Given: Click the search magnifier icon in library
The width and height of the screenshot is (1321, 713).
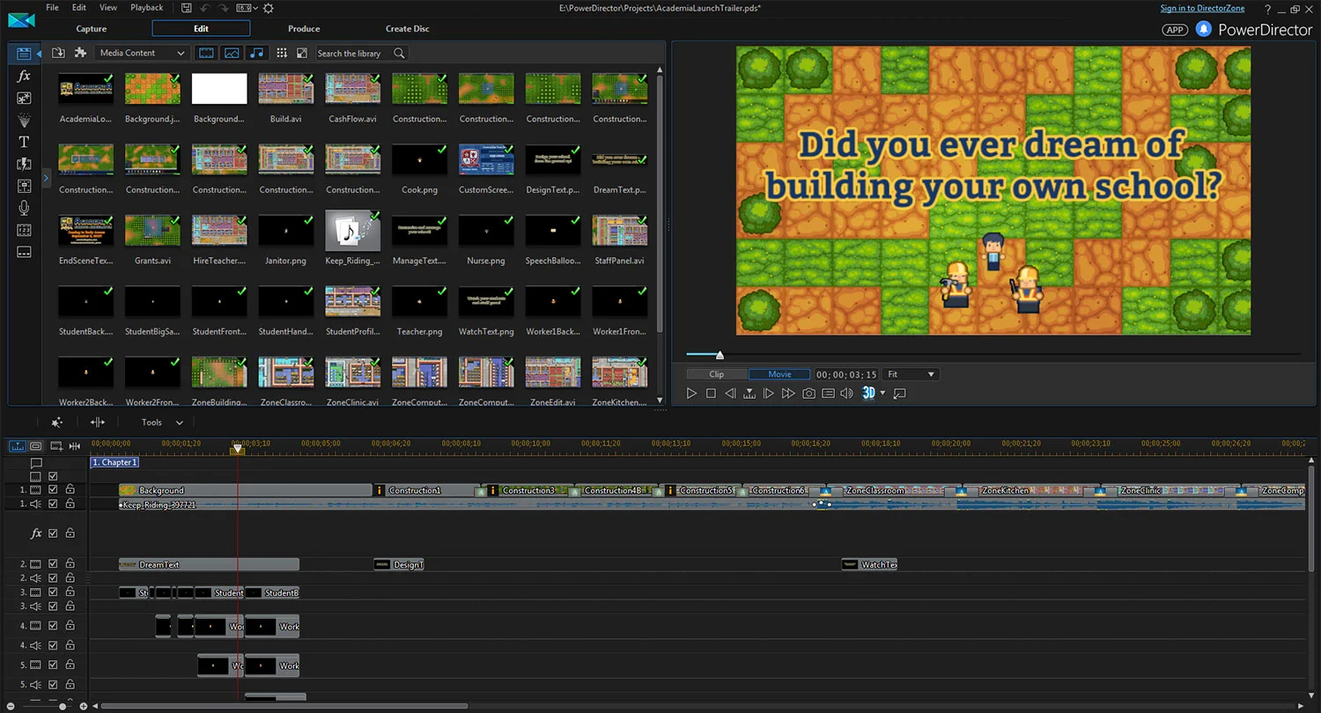Looking at the screenshot, I should pos(399,53).
